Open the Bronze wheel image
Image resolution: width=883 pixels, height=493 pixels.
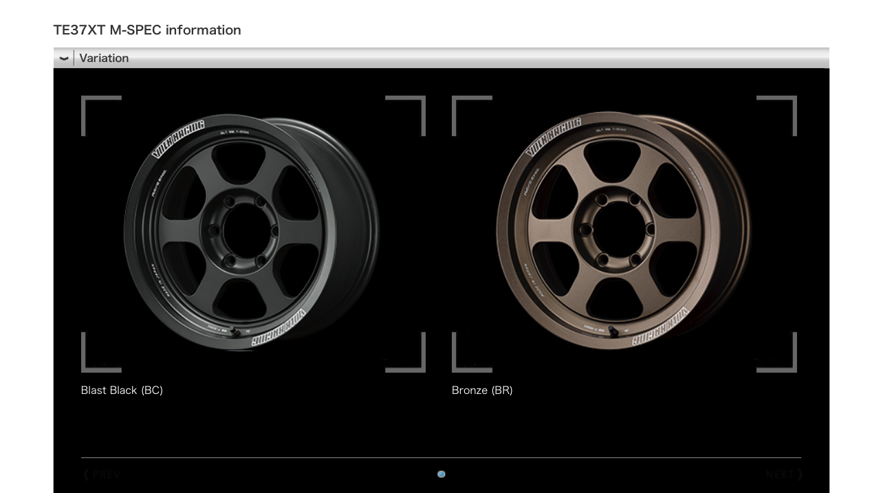tap(624, 234)
